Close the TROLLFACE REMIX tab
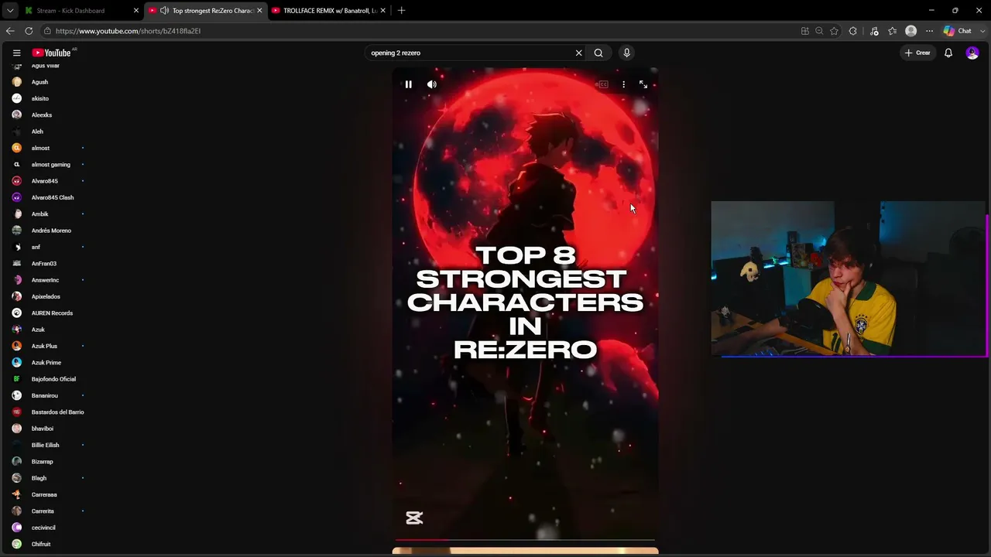Image resolution: width=991 pixels, height=557 pixels. point(382,10)
